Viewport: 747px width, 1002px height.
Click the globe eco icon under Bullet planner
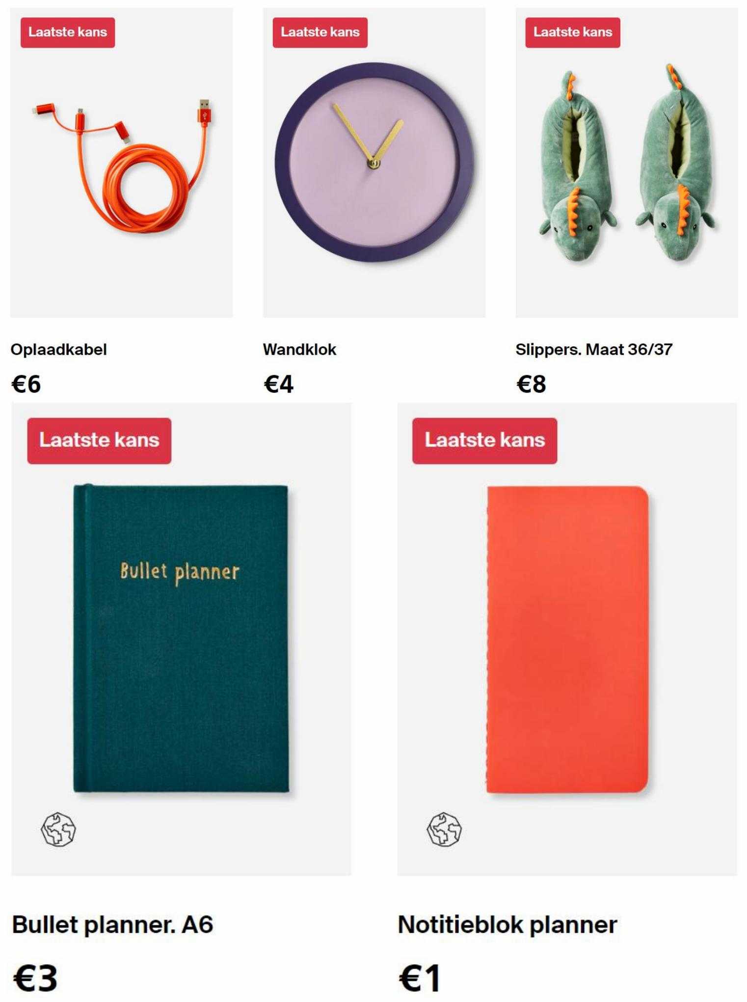(58, 829)
